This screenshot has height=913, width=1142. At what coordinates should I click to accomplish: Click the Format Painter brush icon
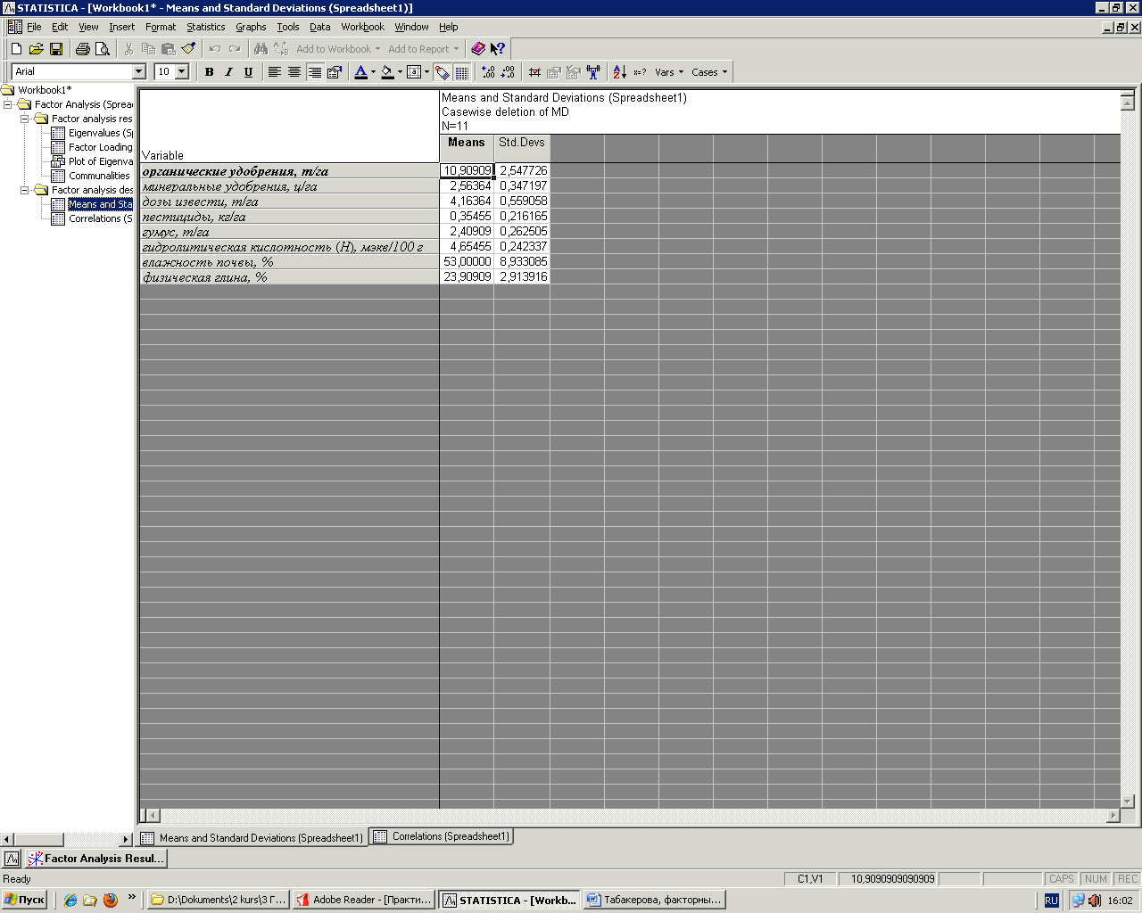click(x=188, y=49)
